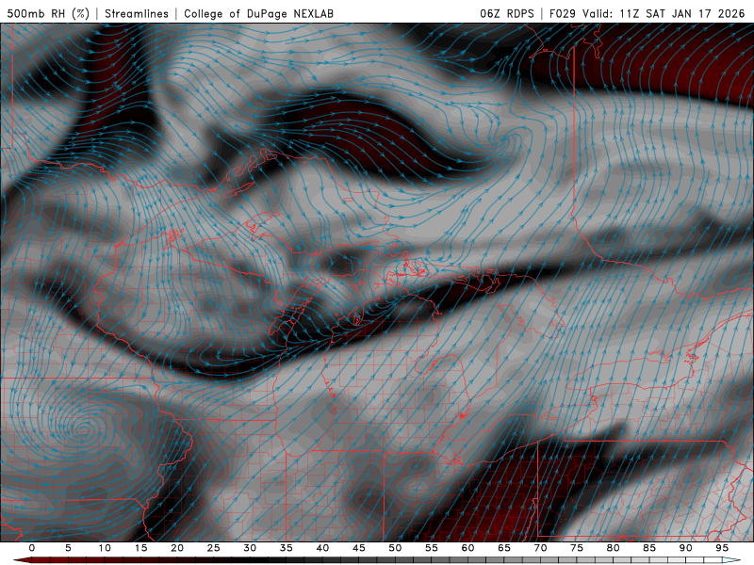Click the center of the closed streamline spiral
This screenshot has height=565, width=754.
click(84, 428)
